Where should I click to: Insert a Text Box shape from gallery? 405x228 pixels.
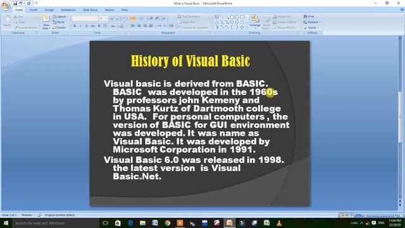click(x=216, y=17)
